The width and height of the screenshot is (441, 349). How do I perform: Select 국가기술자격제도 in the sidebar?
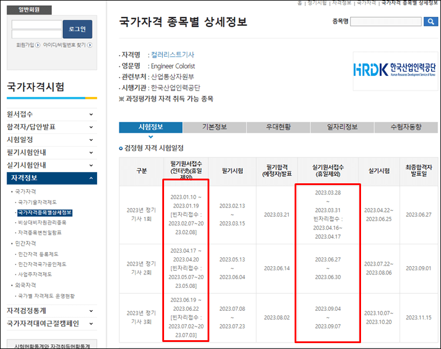(38, 202)
